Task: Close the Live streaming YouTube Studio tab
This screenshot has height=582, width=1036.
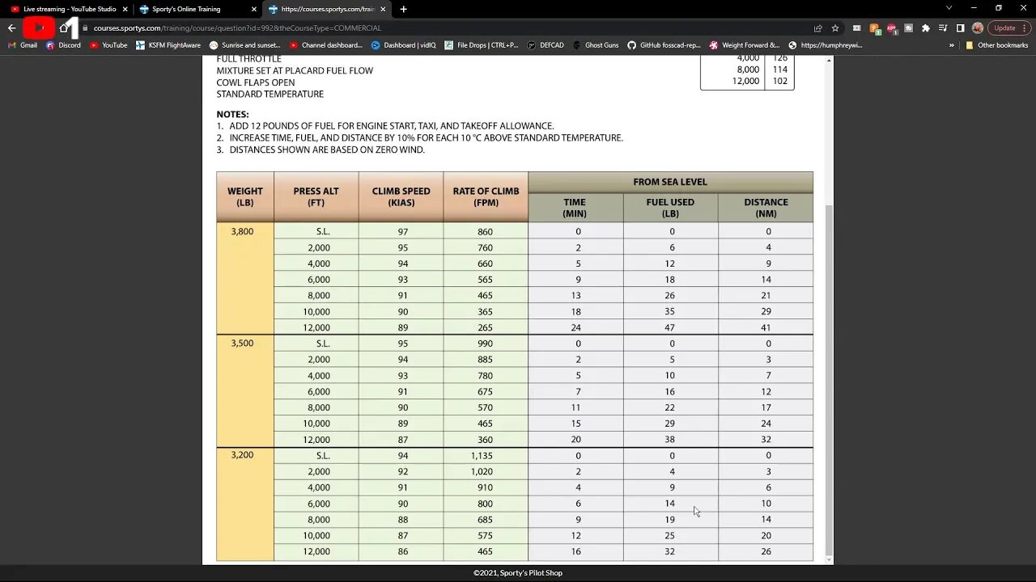Action: point(125,9)
